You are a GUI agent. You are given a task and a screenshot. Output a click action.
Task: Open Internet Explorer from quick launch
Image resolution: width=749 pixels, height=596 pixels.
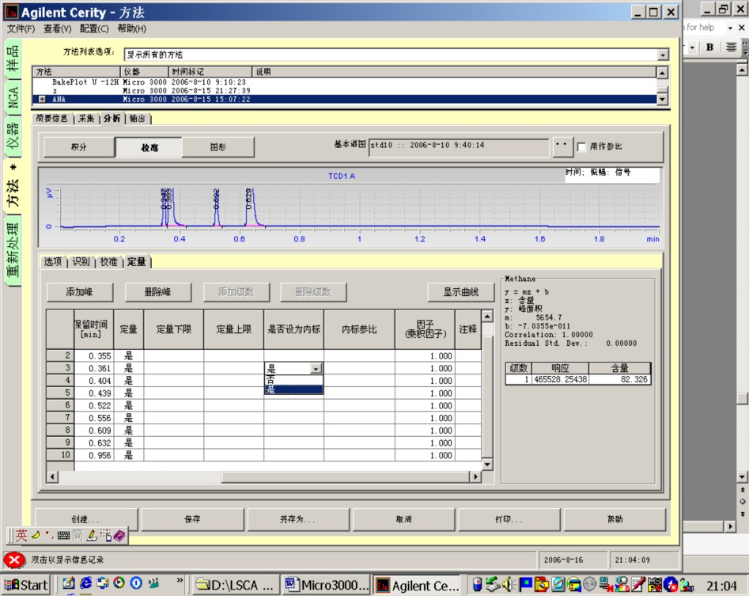point(85,583)
